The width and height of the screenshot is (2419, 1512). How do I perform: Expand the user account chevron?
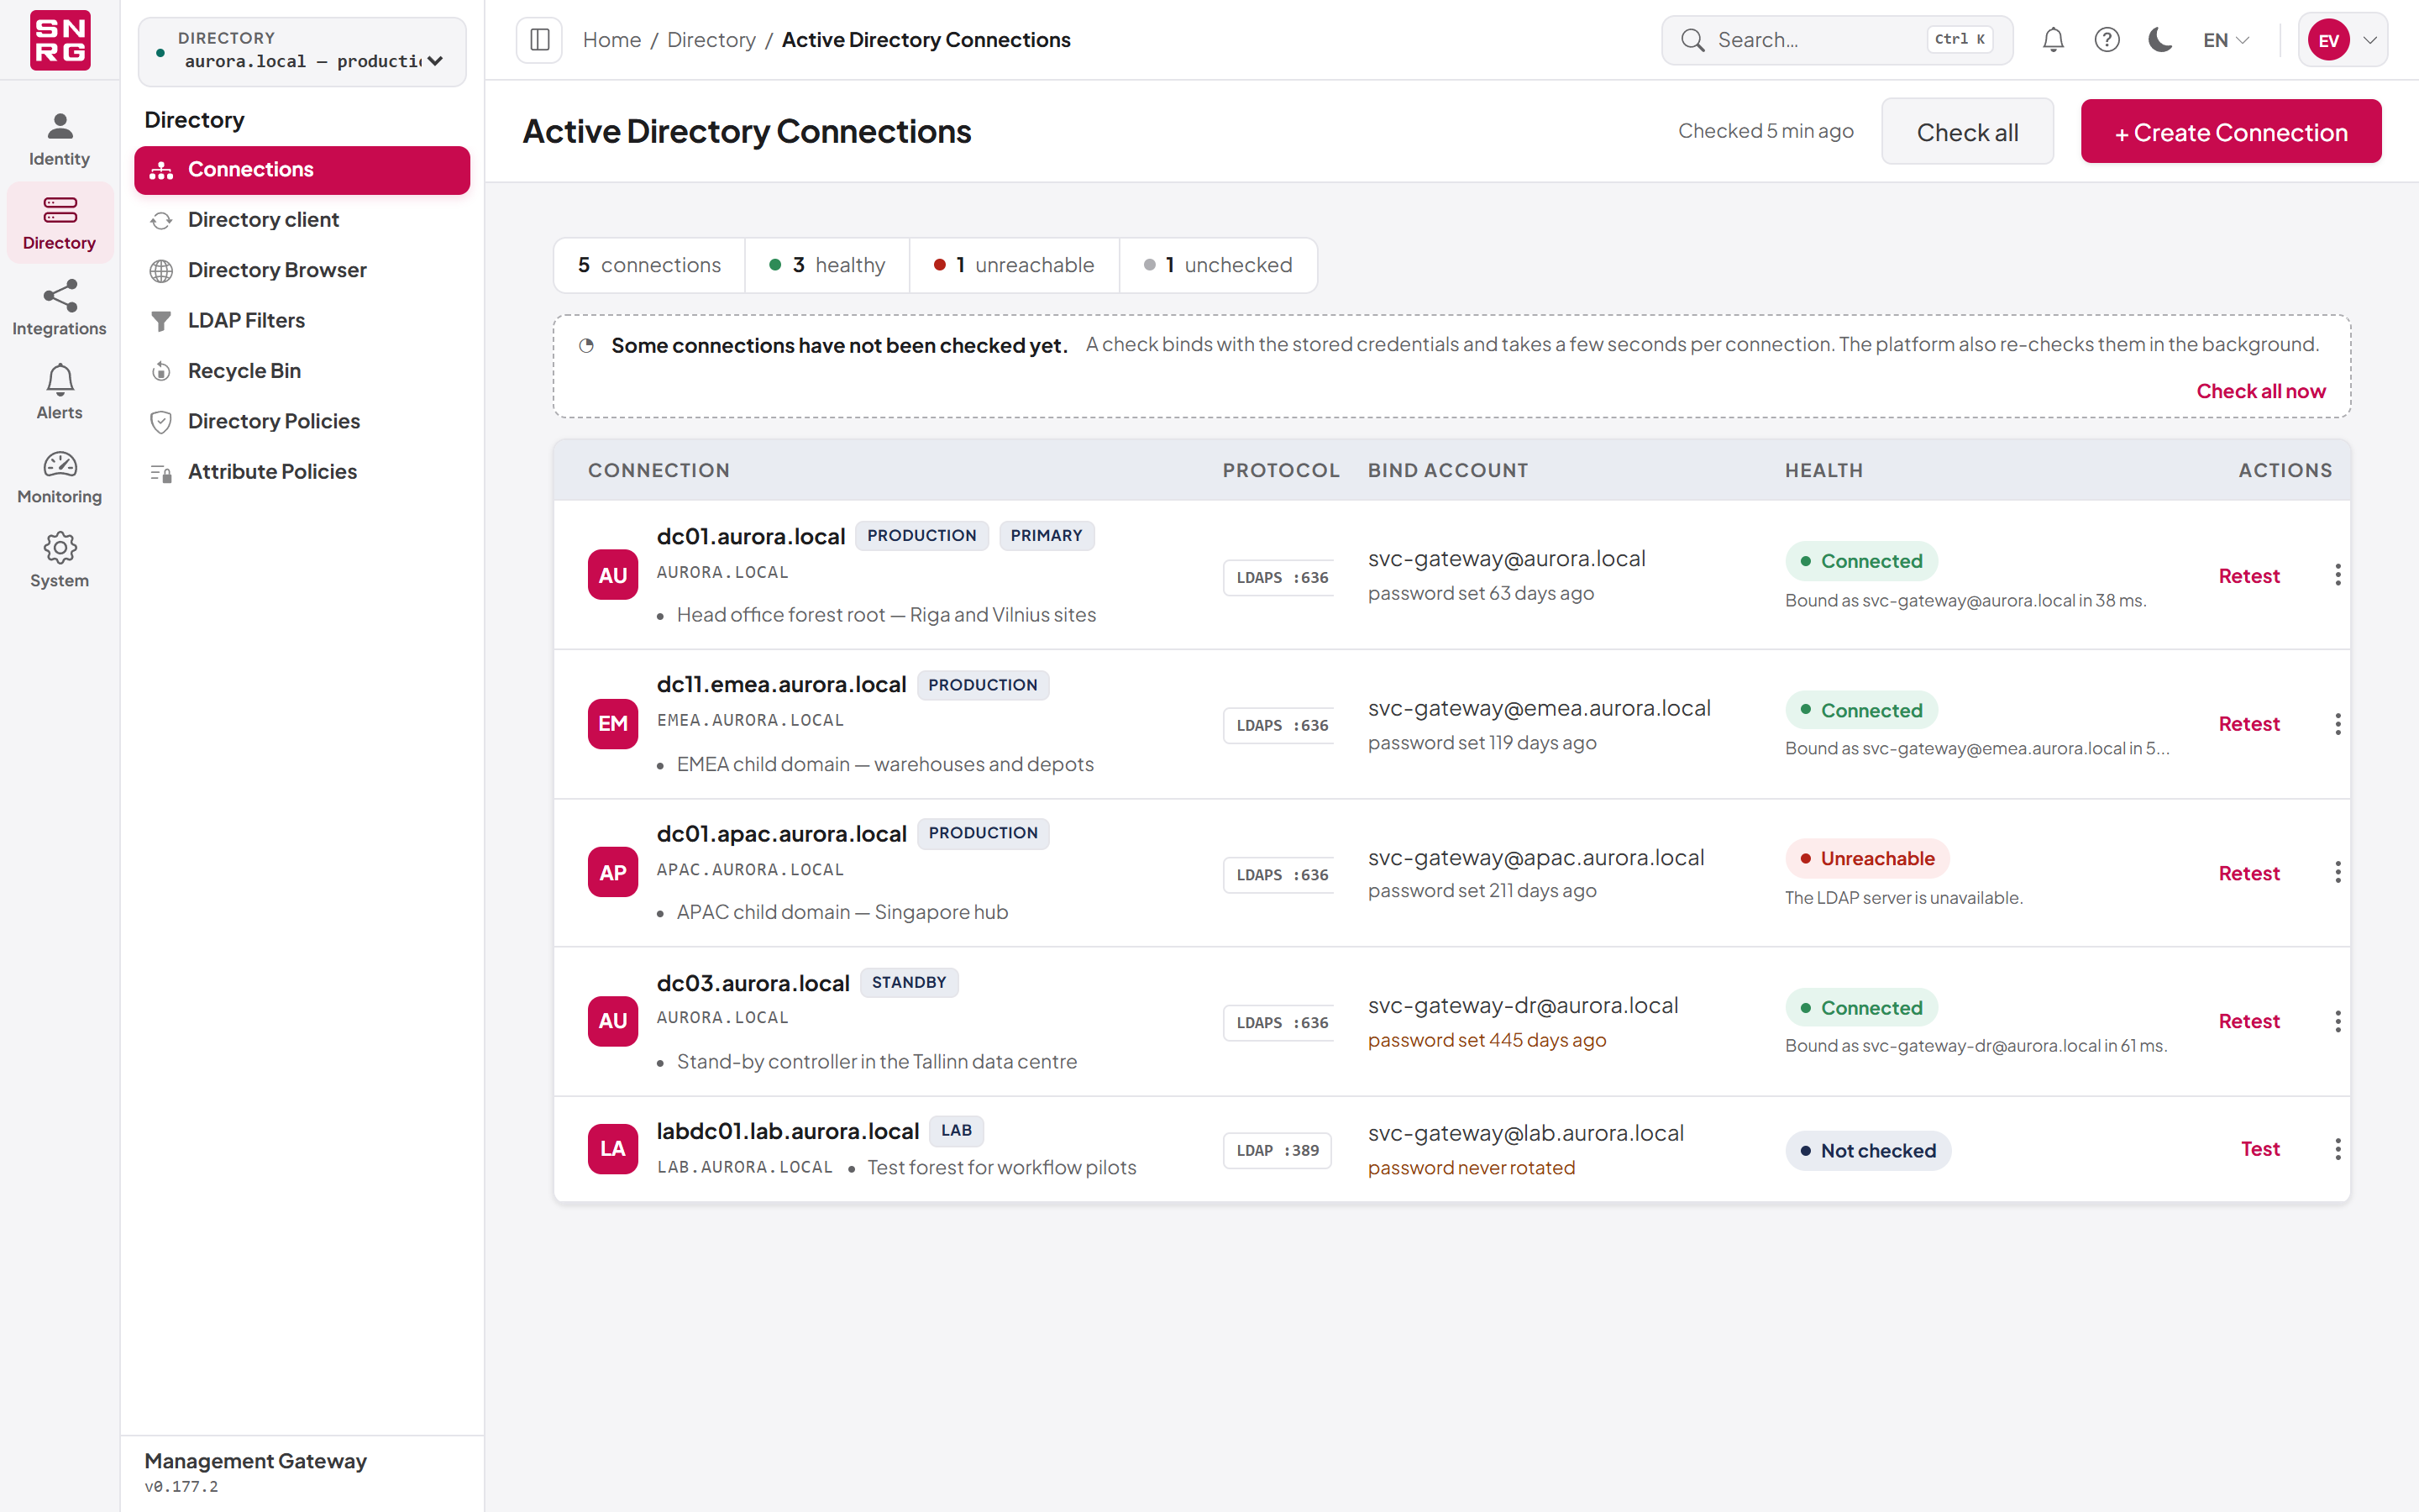click(x=2370, y=40)
